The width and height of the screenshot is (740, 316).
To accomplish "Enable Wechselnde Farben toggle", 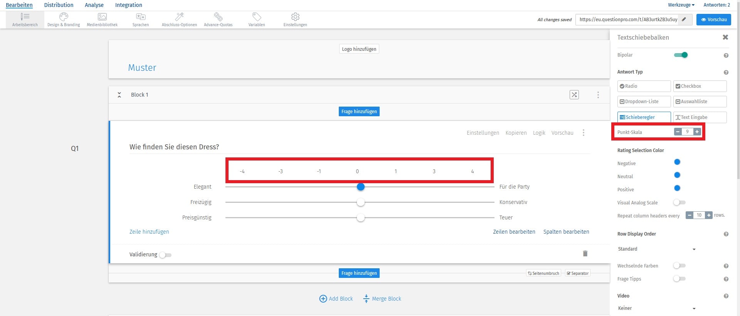I will pos(679,266).
